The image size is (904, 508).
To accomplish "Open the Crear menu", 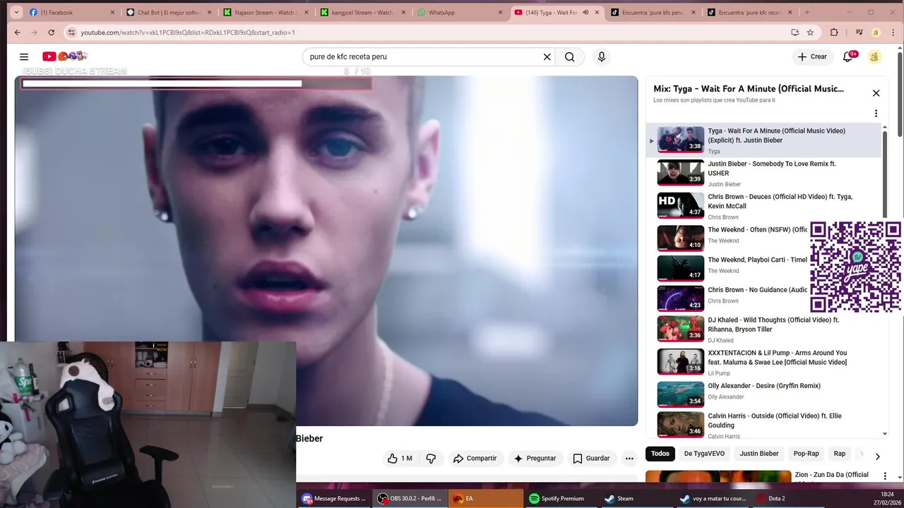I will (812, 57).
